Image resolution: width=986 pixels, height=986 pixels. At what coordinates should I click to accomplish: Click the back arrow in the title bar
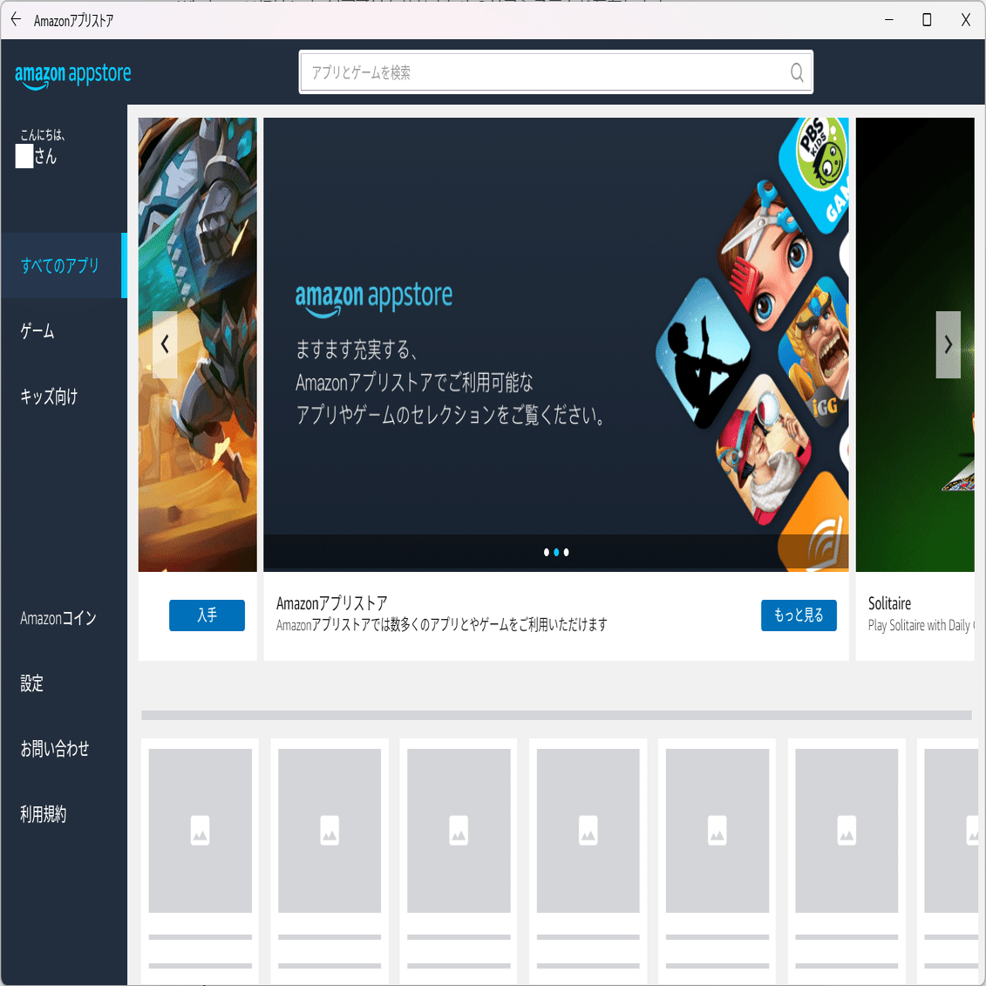tap(15, 18)
